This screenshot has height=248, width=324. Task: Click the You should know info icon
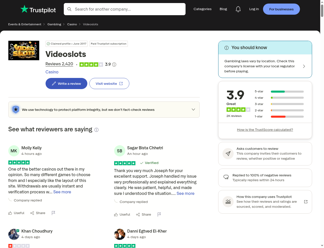pyautogui.click(x=227, y=48)
